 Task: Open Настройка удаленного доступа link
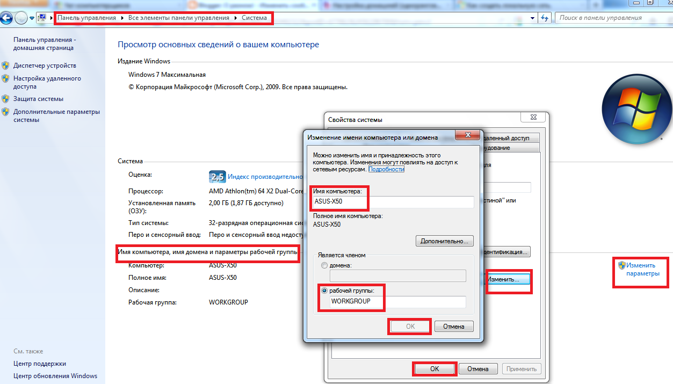point(47,82)
